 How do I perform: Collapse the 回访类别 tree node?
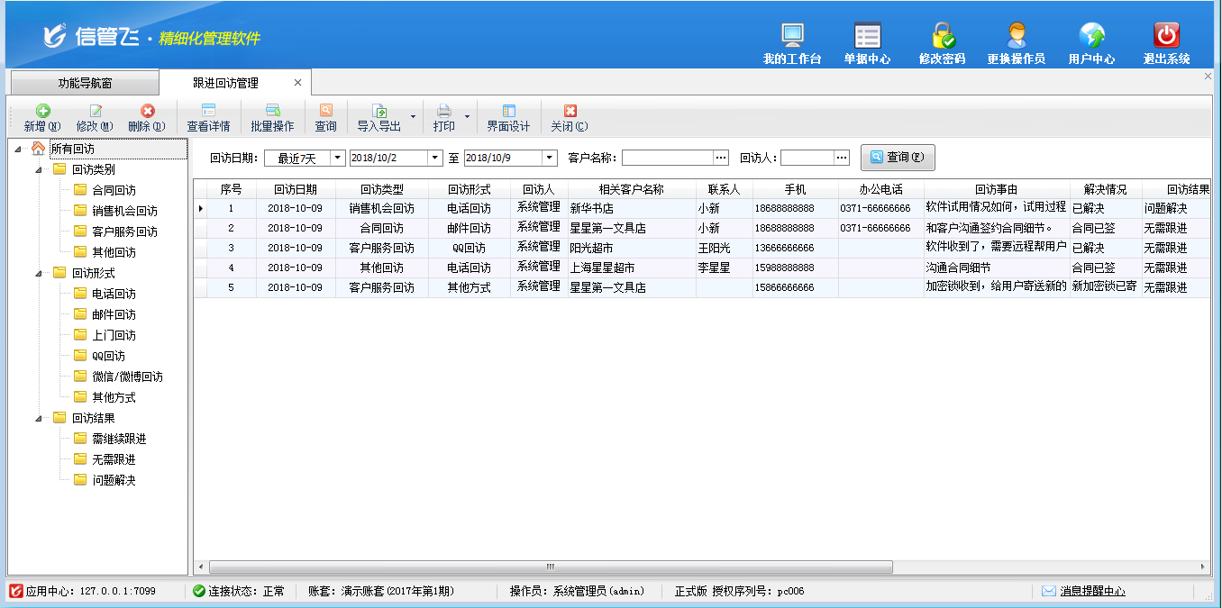coord(40,169)
